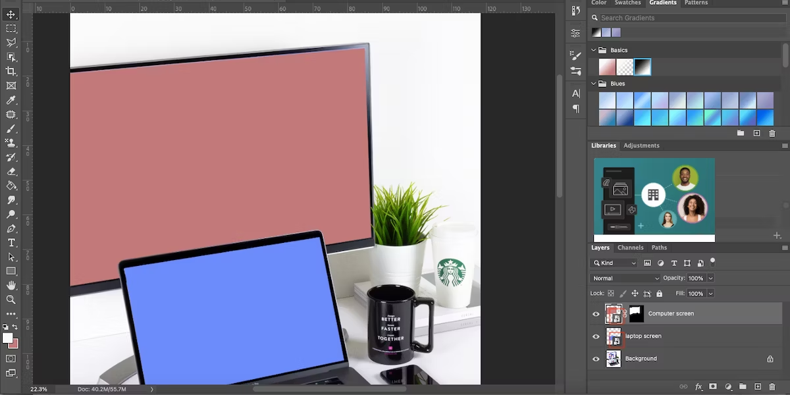This screenshot has width=790, height=395.
Task: Select the Crop tool
Action: click(11, 71)
